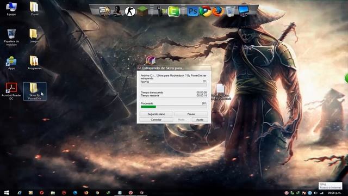Screen dimensions: 348x196
Task: Click the 26% processed value
Action: point(204,103)
